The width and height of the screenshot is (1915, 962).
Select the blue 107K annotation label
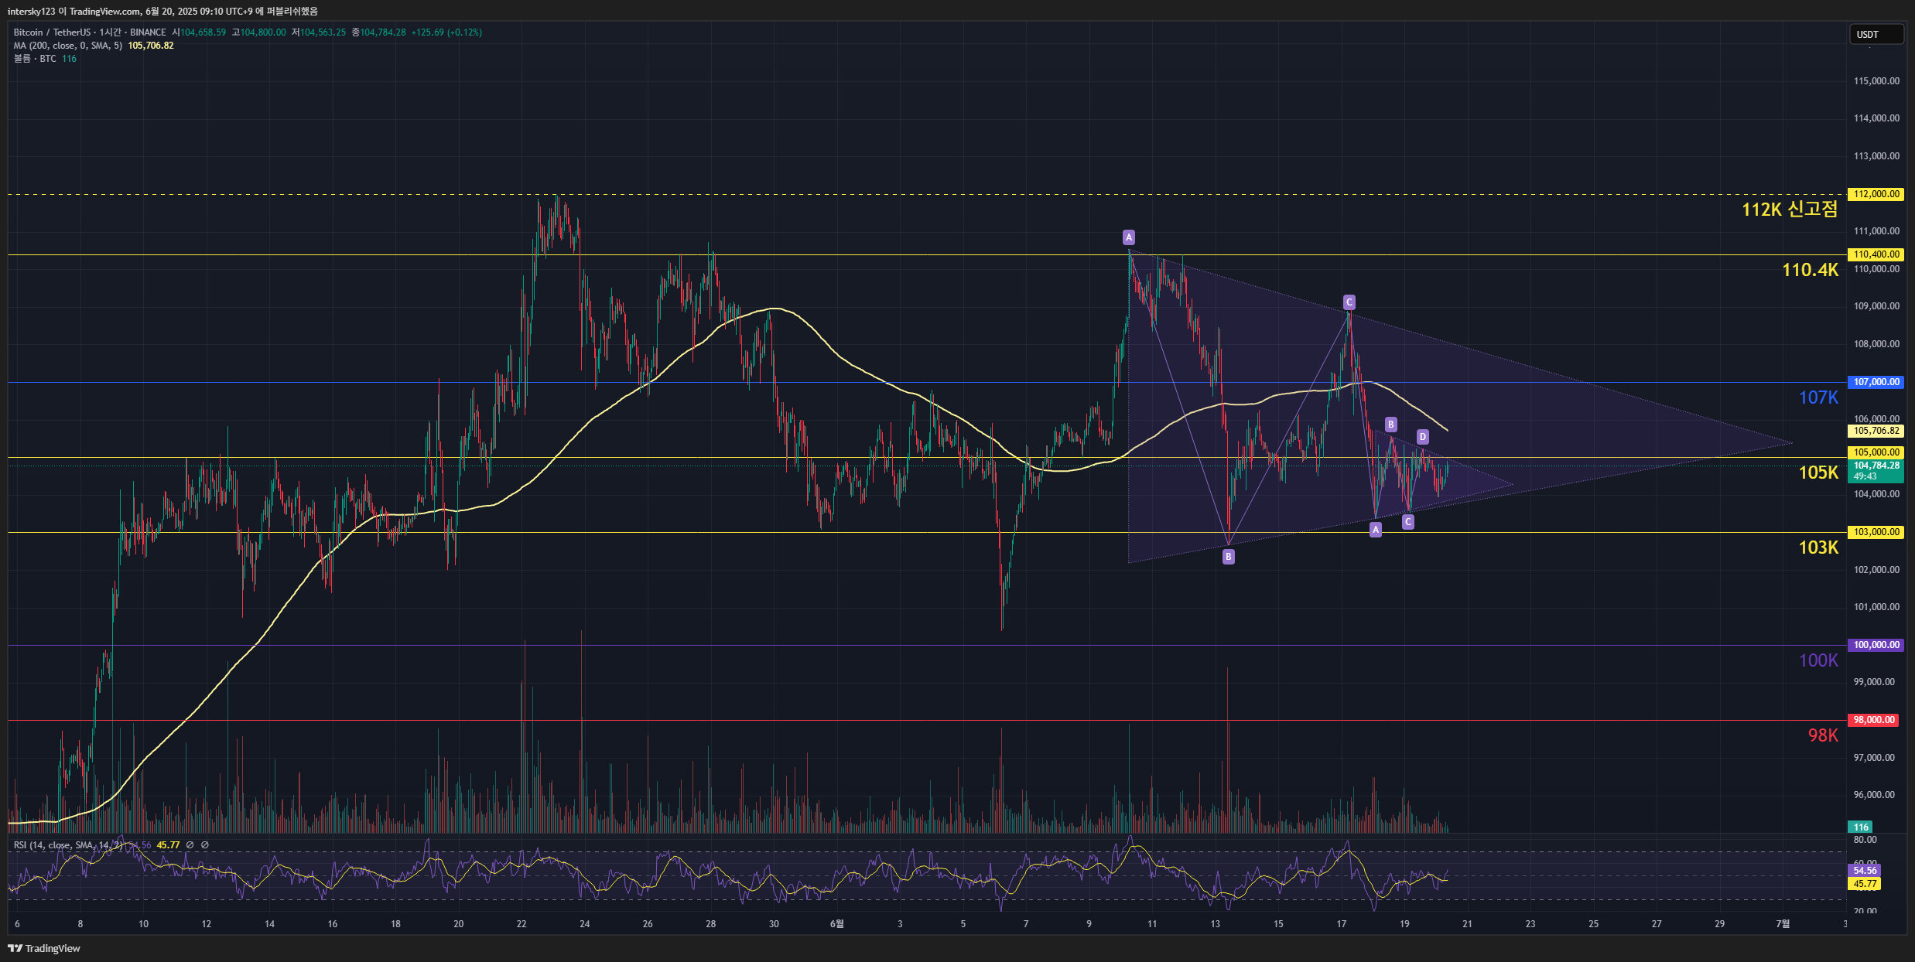pos(1818,397)
